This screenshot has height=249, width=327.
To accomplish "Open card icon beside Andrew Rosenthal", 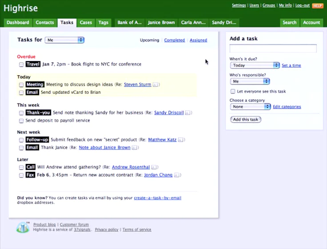I will tap(154, 167).
